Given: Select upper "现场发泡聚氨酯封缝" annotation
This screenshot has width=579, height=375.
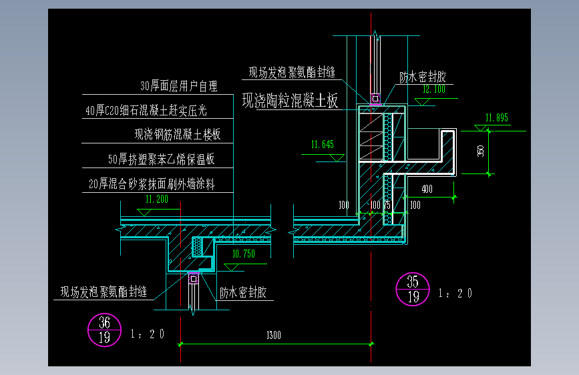Looking at the screenshot, I should pos(292,72).
